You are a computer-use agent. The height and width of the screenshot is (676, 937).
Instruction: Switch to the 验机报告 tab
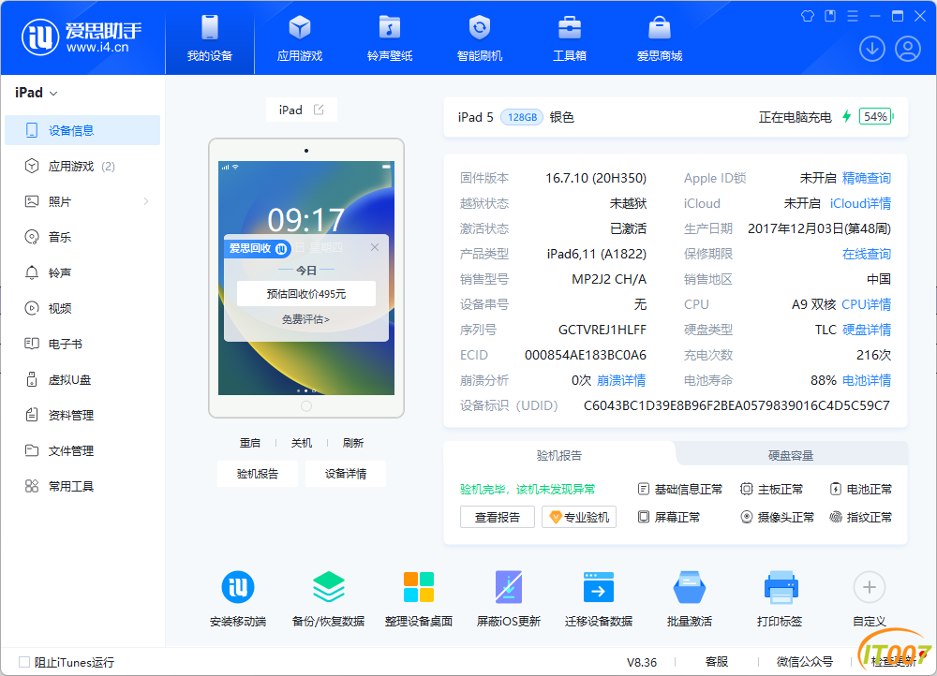point(559,456)
